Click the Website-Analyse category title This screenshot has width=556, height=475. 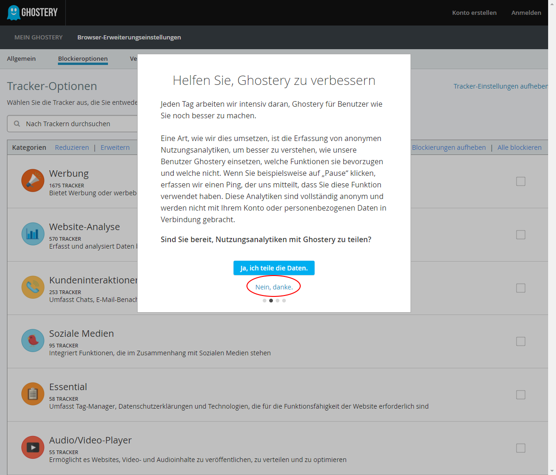pos(85,227)
